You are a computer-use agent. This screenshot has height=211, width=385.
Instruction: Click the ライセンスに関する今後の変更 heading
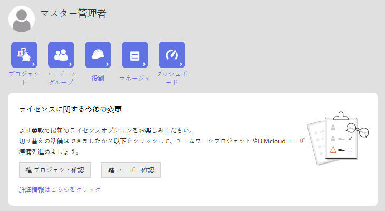(x=71, y=109)
